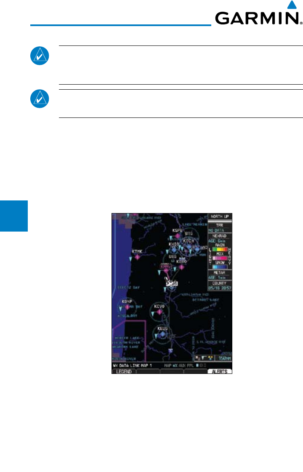Select the KSPB airport METAR symbol
Image resolution: width=303 pixels, height=472 pixels.
178,236
